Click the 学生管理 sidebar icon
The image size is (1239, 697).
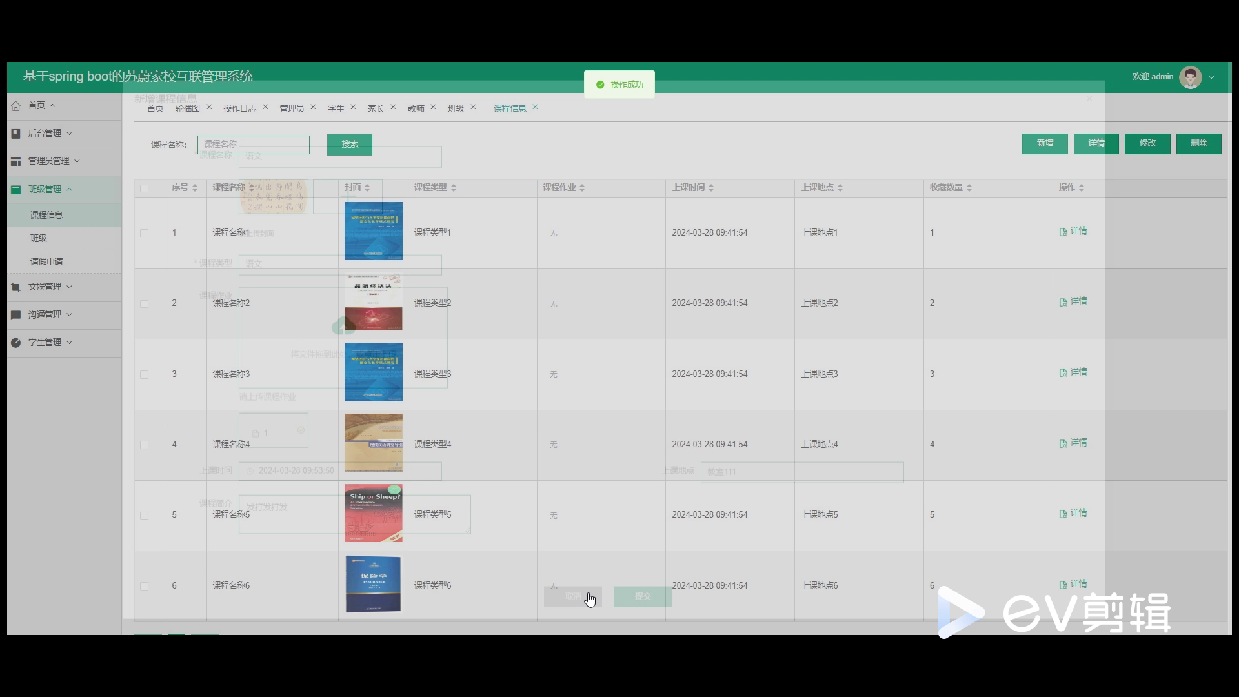click(16, 342)
